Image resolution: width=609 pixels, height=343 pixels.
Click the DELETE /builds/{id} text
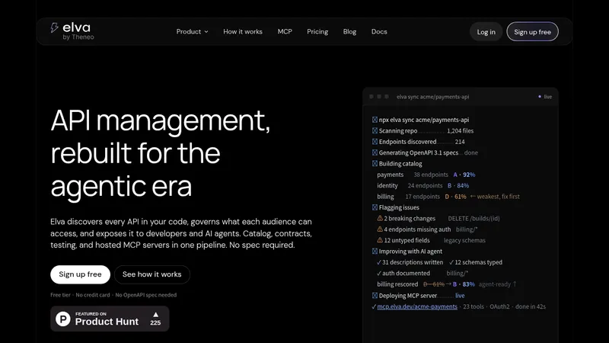[473, 219]
